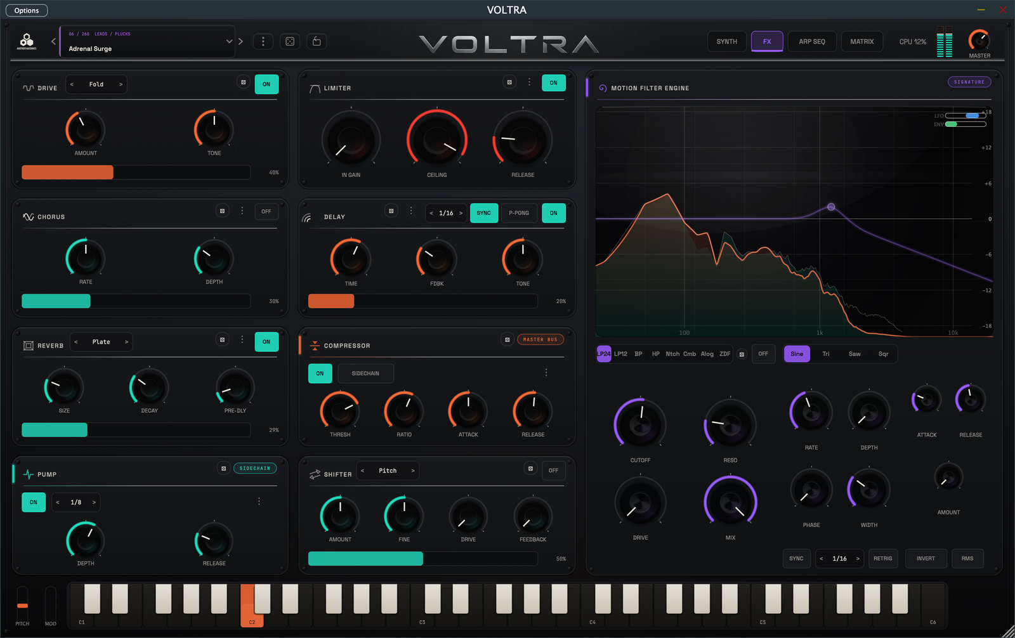
Task: Open the Reverb module three-dot menu
Action: pyautogui.click(x=242, y=340)
